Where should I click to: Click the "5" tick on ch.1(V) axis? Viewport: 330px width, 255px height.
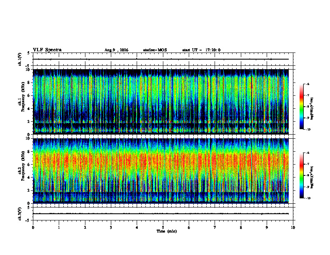click(x=28, y=53)
